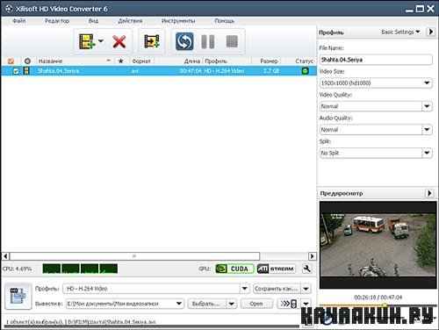439x330 pixels.
Task: Stop the conversion
Action: [232, 41]
